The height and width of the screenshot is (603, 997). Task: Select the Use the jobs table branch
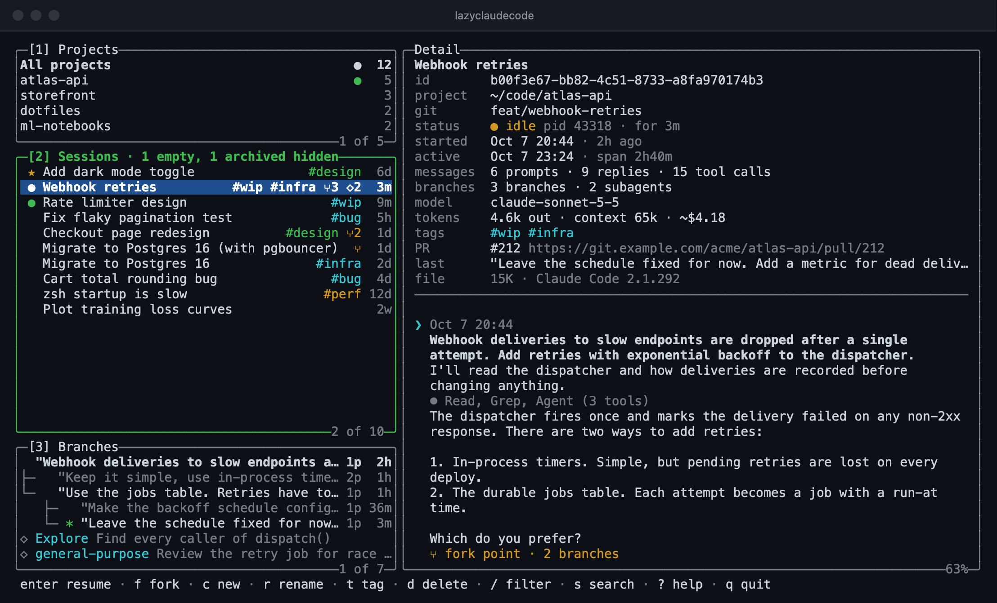[x=206, y=493]
